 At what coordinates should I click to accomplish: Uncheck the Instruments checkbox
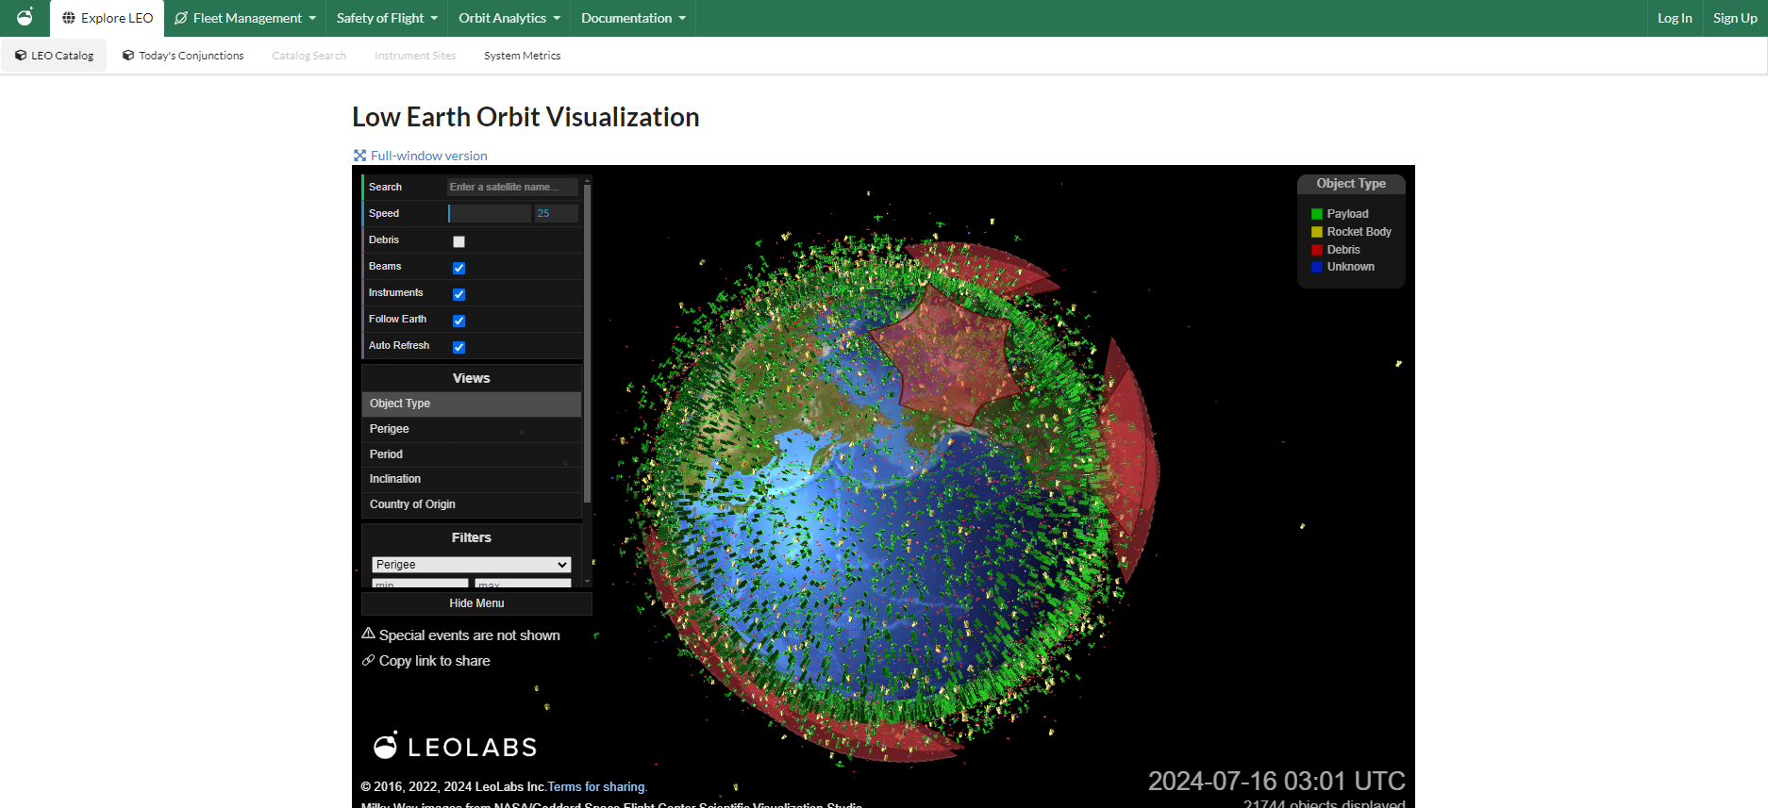pyautogui.click(x=459, y=294)
